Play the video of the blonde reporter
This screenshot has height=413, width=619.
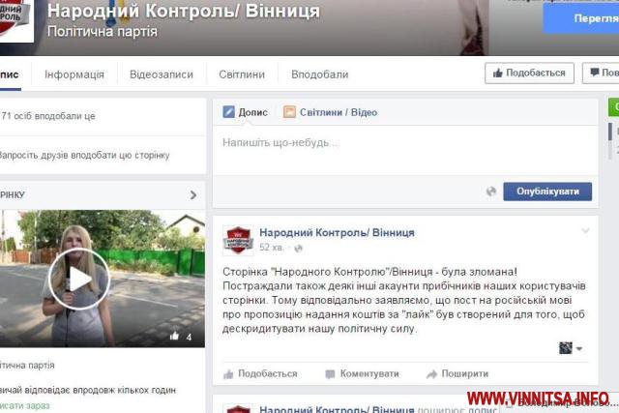coord(79,279)
